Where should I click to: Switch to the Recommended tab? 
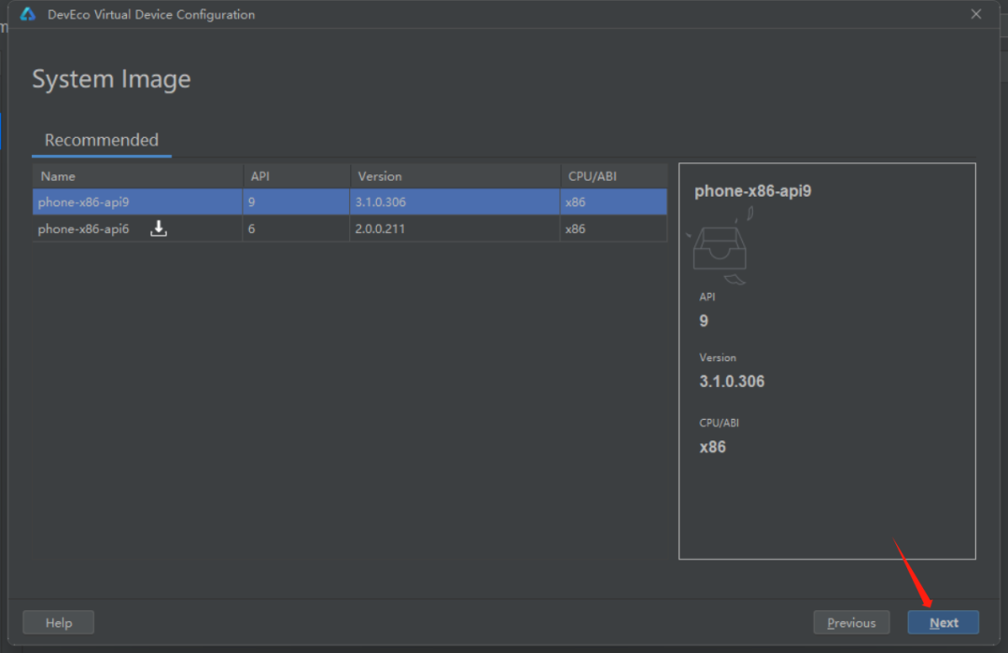pyautogui.click(x=102, y=140)
